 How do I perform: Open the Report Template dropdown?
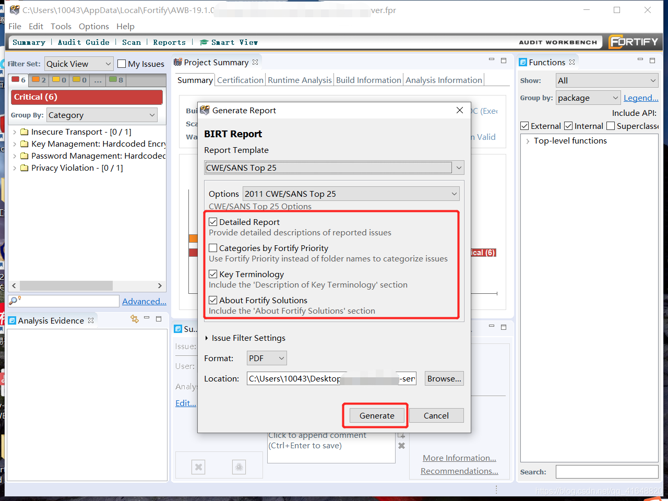pos(334,168)
